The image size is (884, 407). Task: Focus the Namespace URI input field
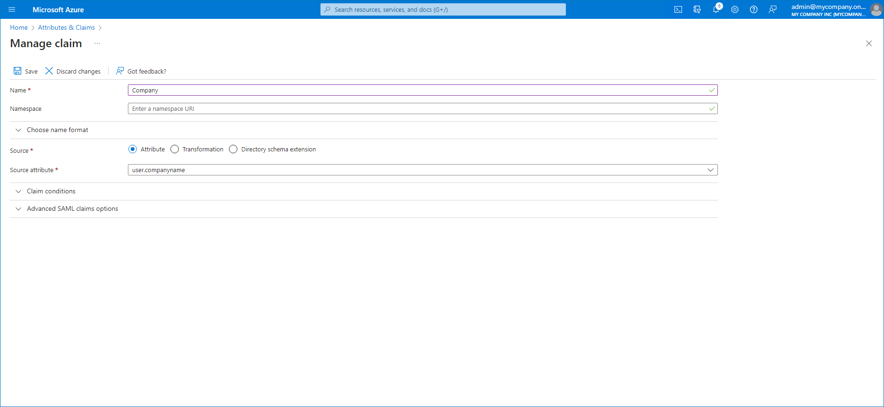[x=422, y=108]
